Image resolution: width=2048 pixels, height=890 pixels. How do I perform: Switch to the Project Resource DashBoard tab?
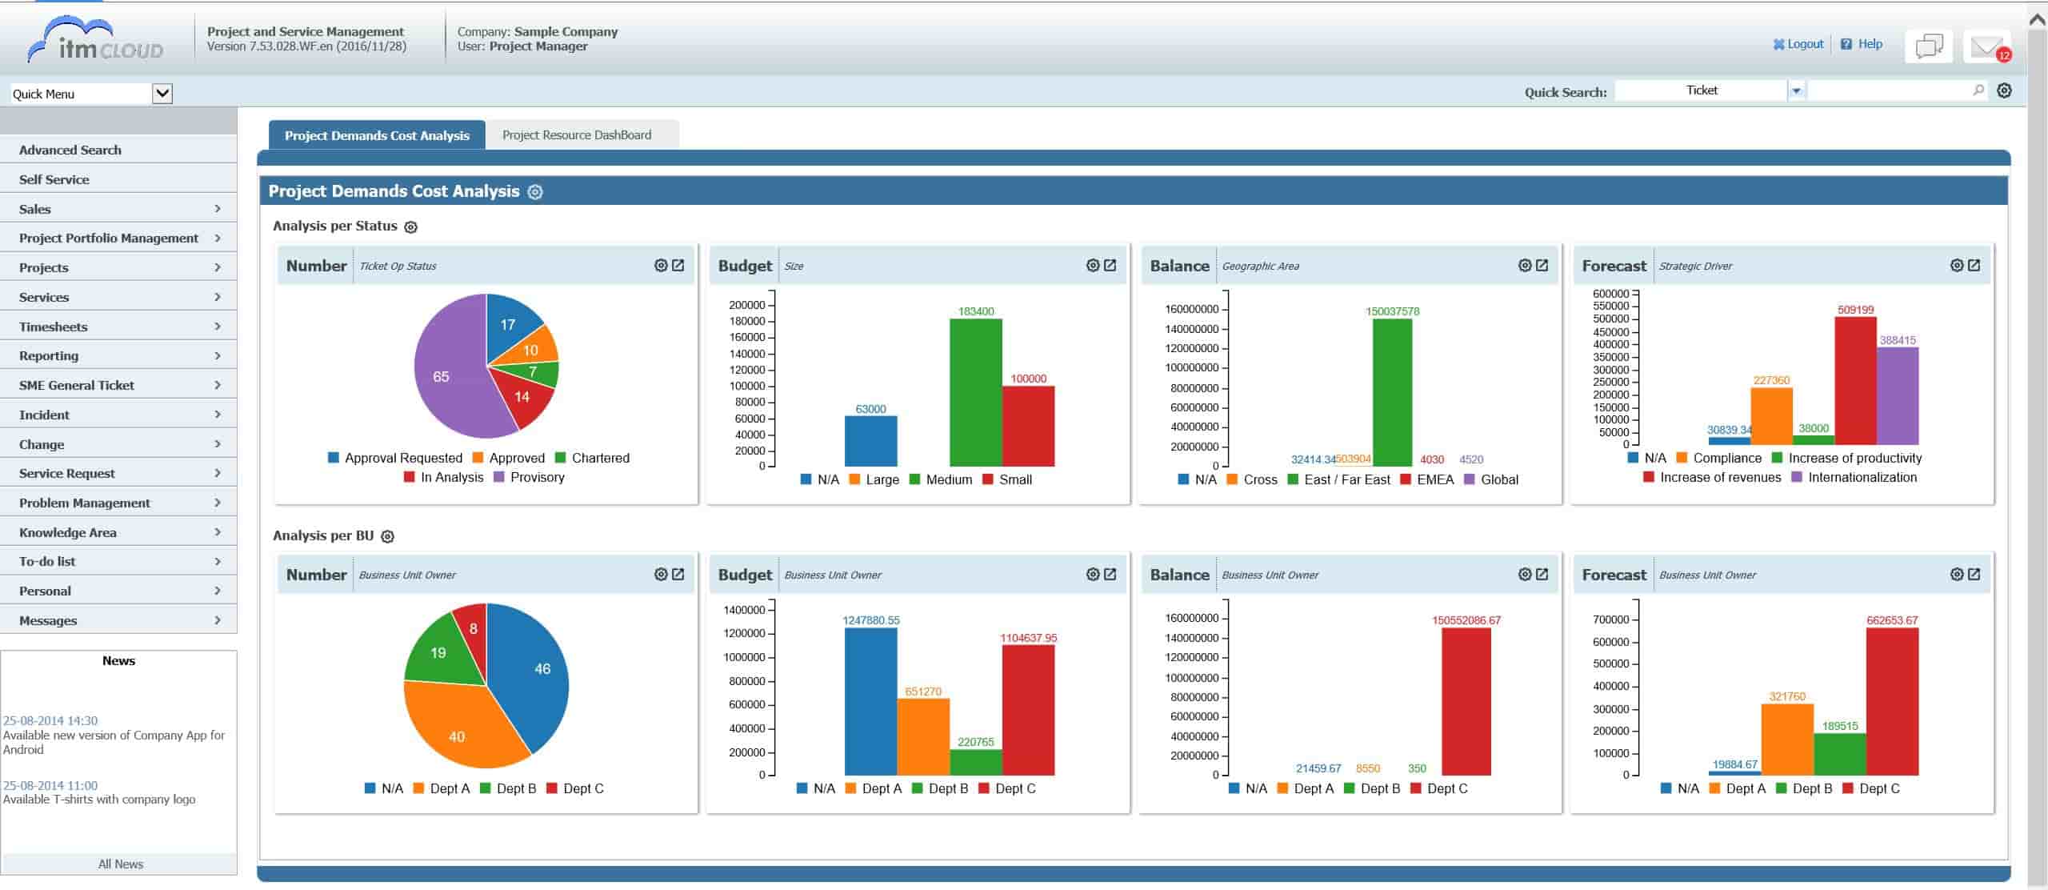[x=578, y=134]
